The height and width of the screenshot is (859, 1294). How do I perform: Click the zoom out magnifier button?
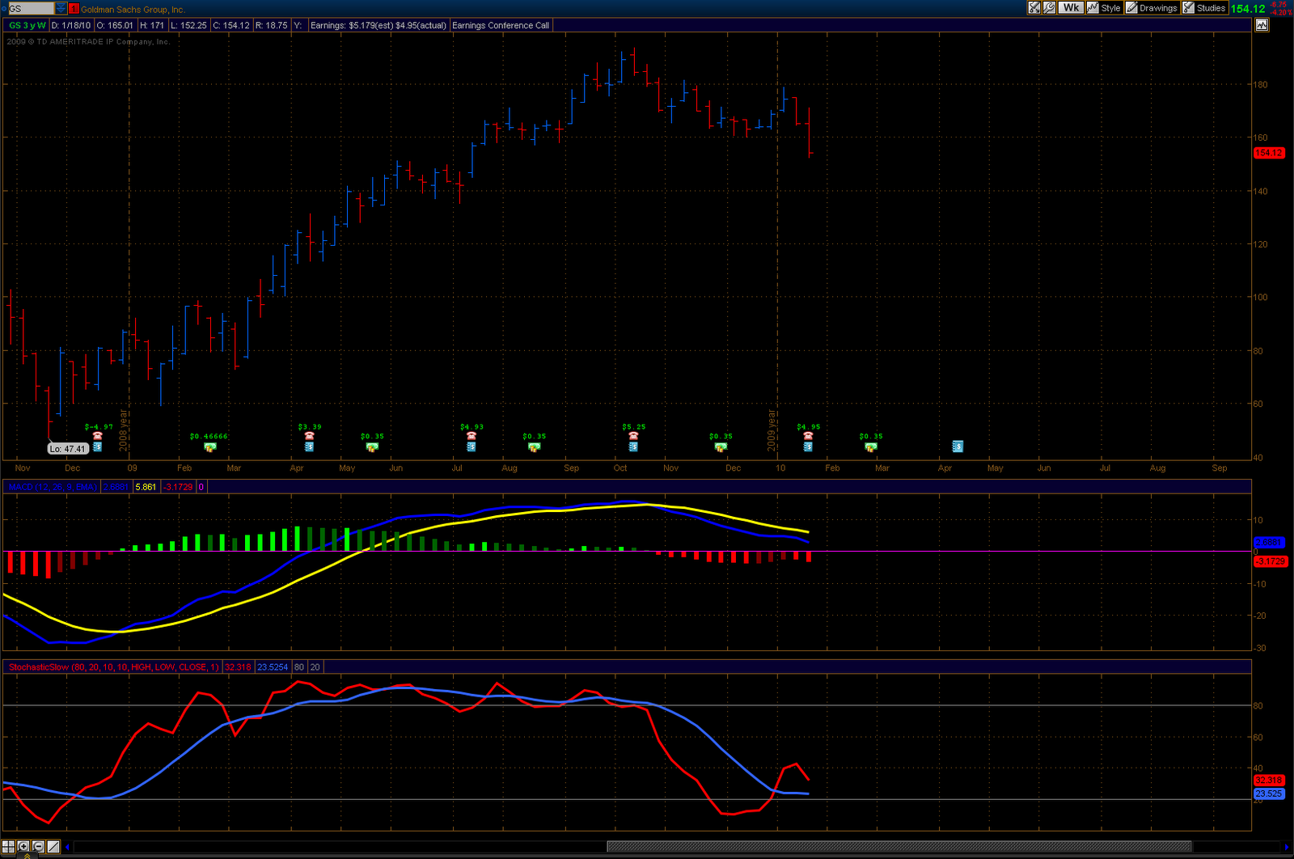38,847
